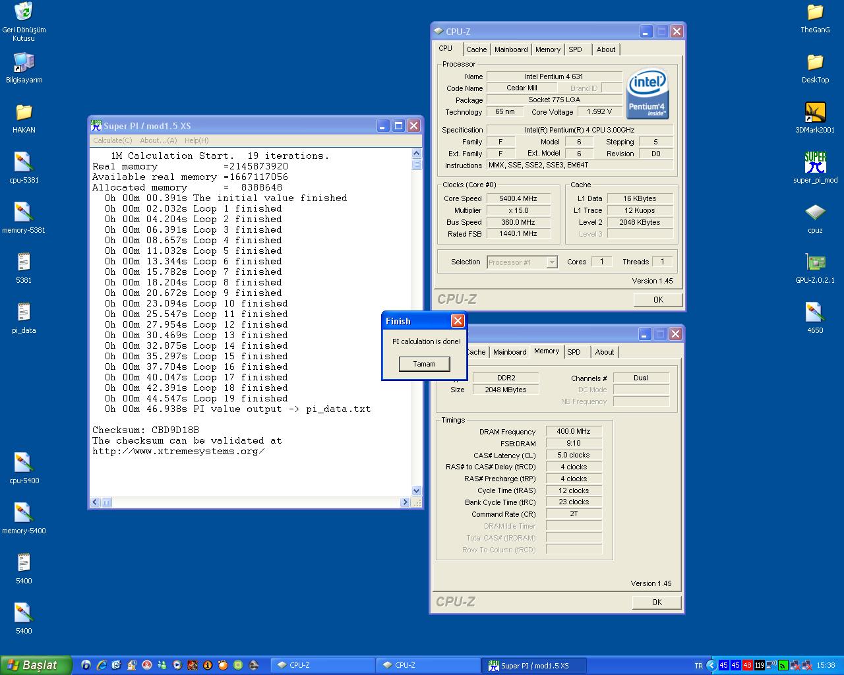This screenshot has width=844, height=675.
Task: Open Help(H) menu in Super PI
Action: pyautogui.click(x=196, y=140)
